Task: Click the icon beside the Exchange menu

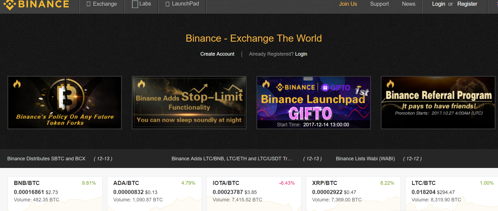Action: point(88,4)
